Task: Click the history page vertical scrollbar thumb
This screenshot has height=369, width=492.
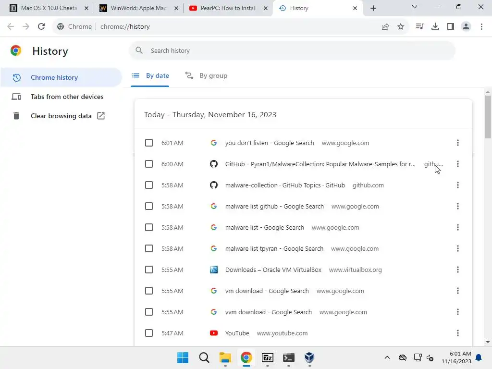Action: (x=488, y=117)
